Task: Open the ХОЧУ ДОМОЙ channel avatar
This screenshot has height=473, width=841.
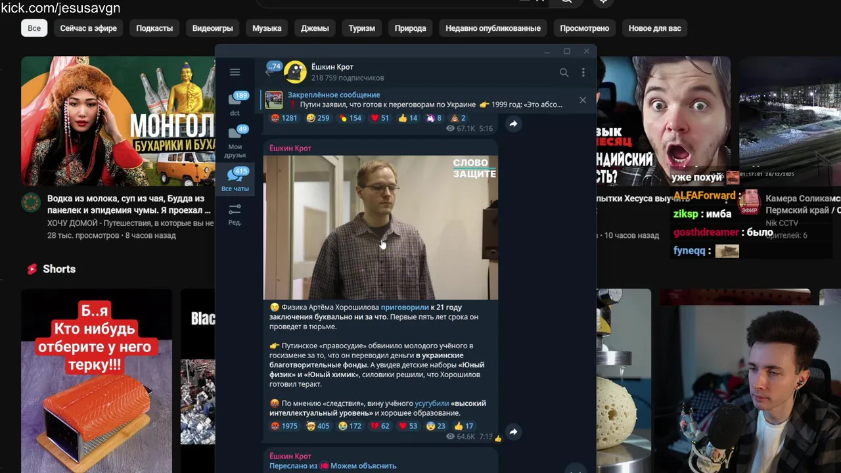Action: pos(30,203)
